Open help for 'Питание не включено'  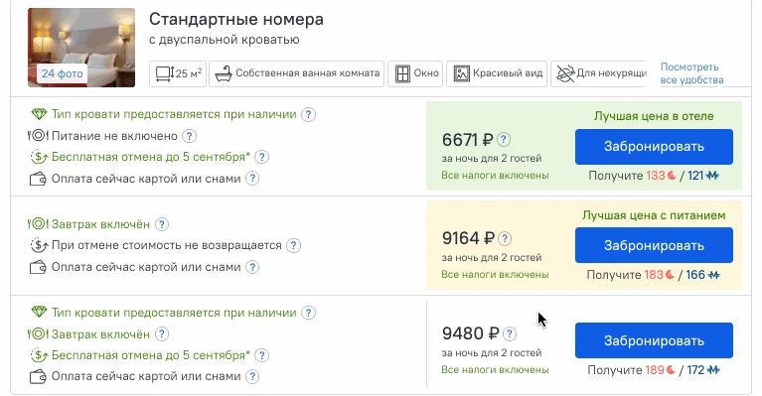click(x=189, y=136)
